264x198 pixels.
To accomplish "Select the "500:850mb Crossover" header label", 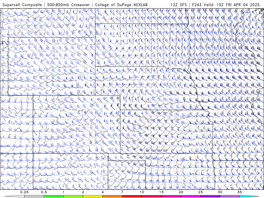I will [x=69, y=5].
